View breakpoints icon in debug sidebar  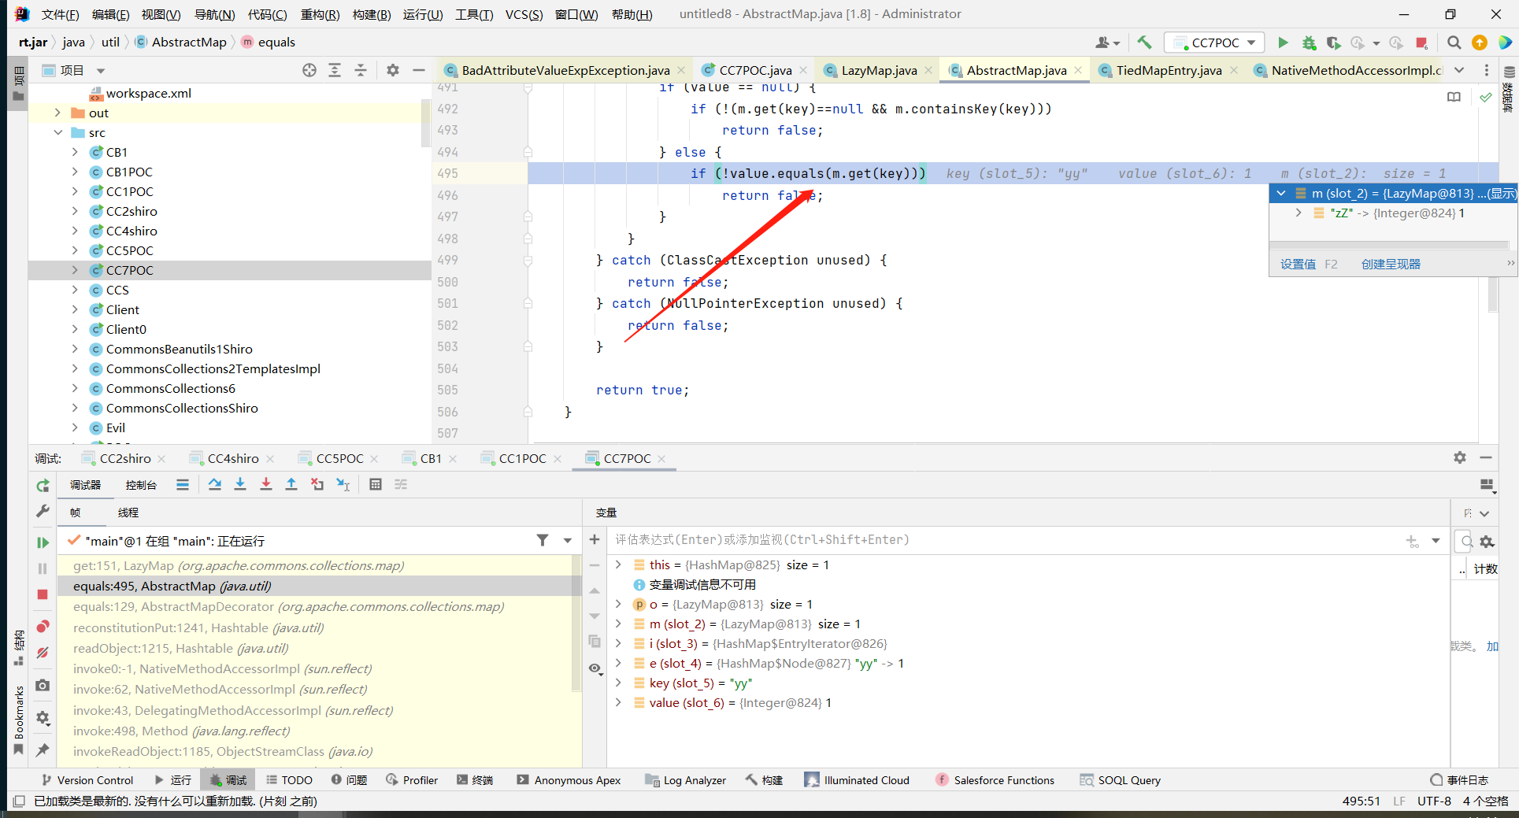43,627
